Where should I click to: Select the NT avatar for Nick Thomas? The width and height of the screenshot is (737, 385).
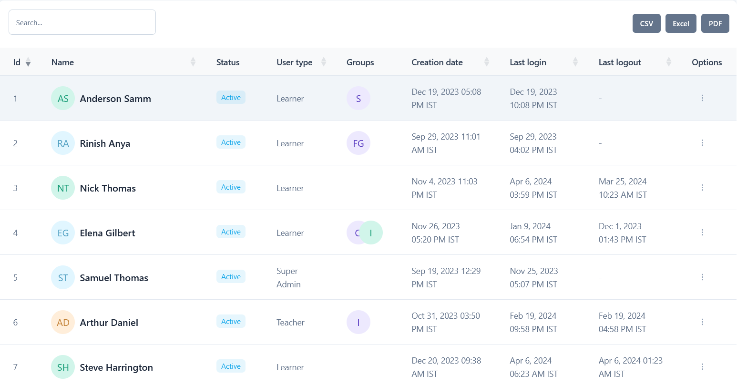coord(62,188)
